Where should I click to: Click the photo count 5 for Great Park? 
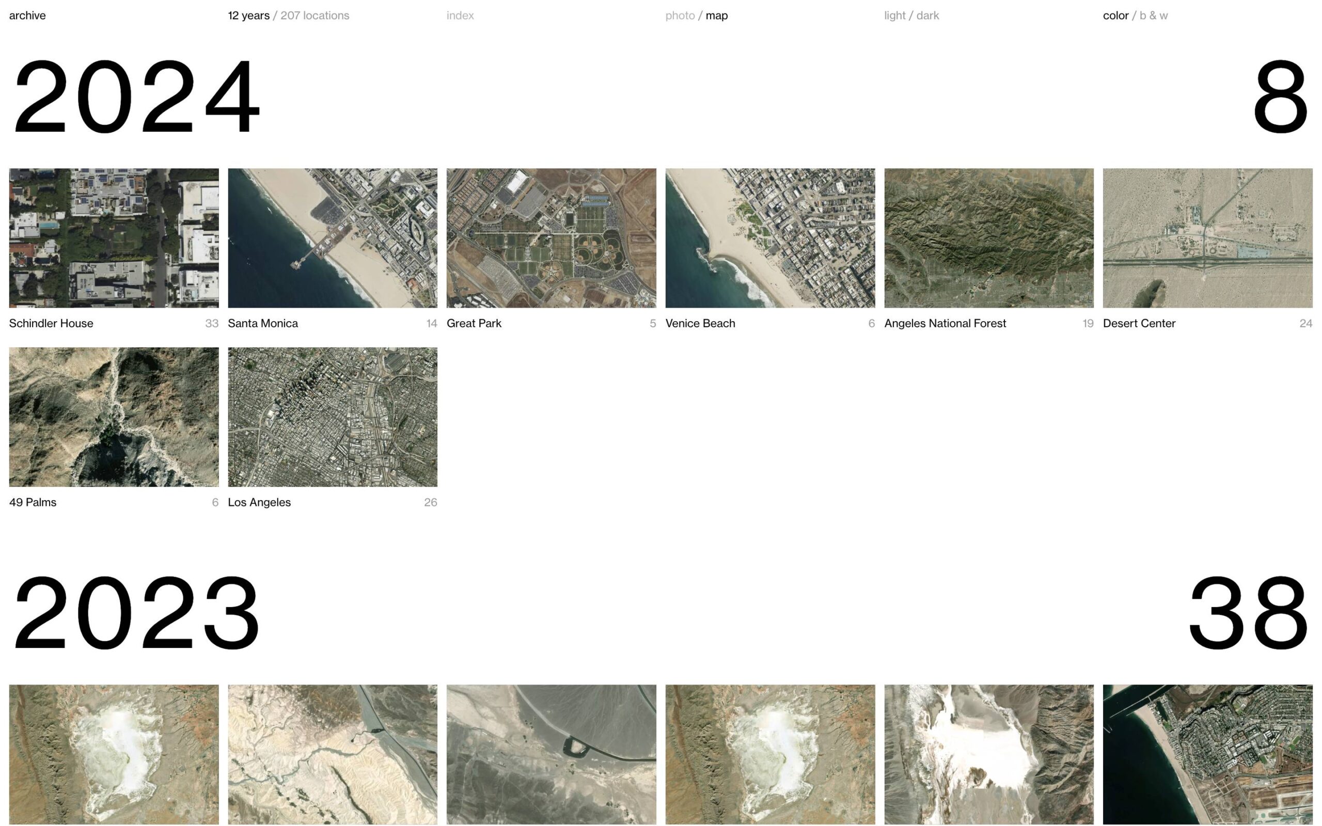click(x=652, y=323)
